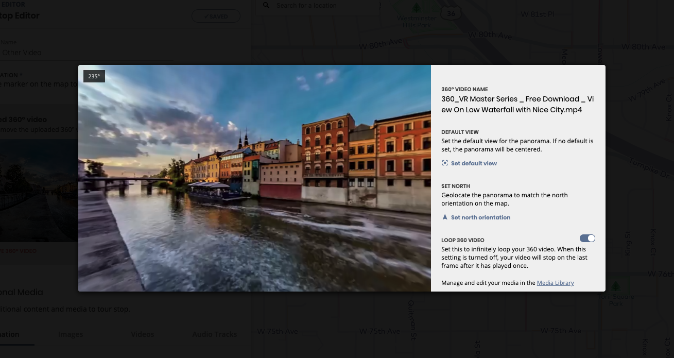Toggle the Loop 360 Video switch

coord(587,238)
